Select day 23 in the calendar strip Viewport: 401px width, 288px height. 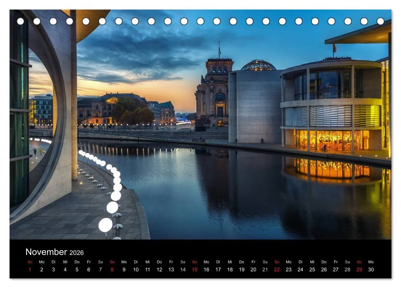(289, 270)
